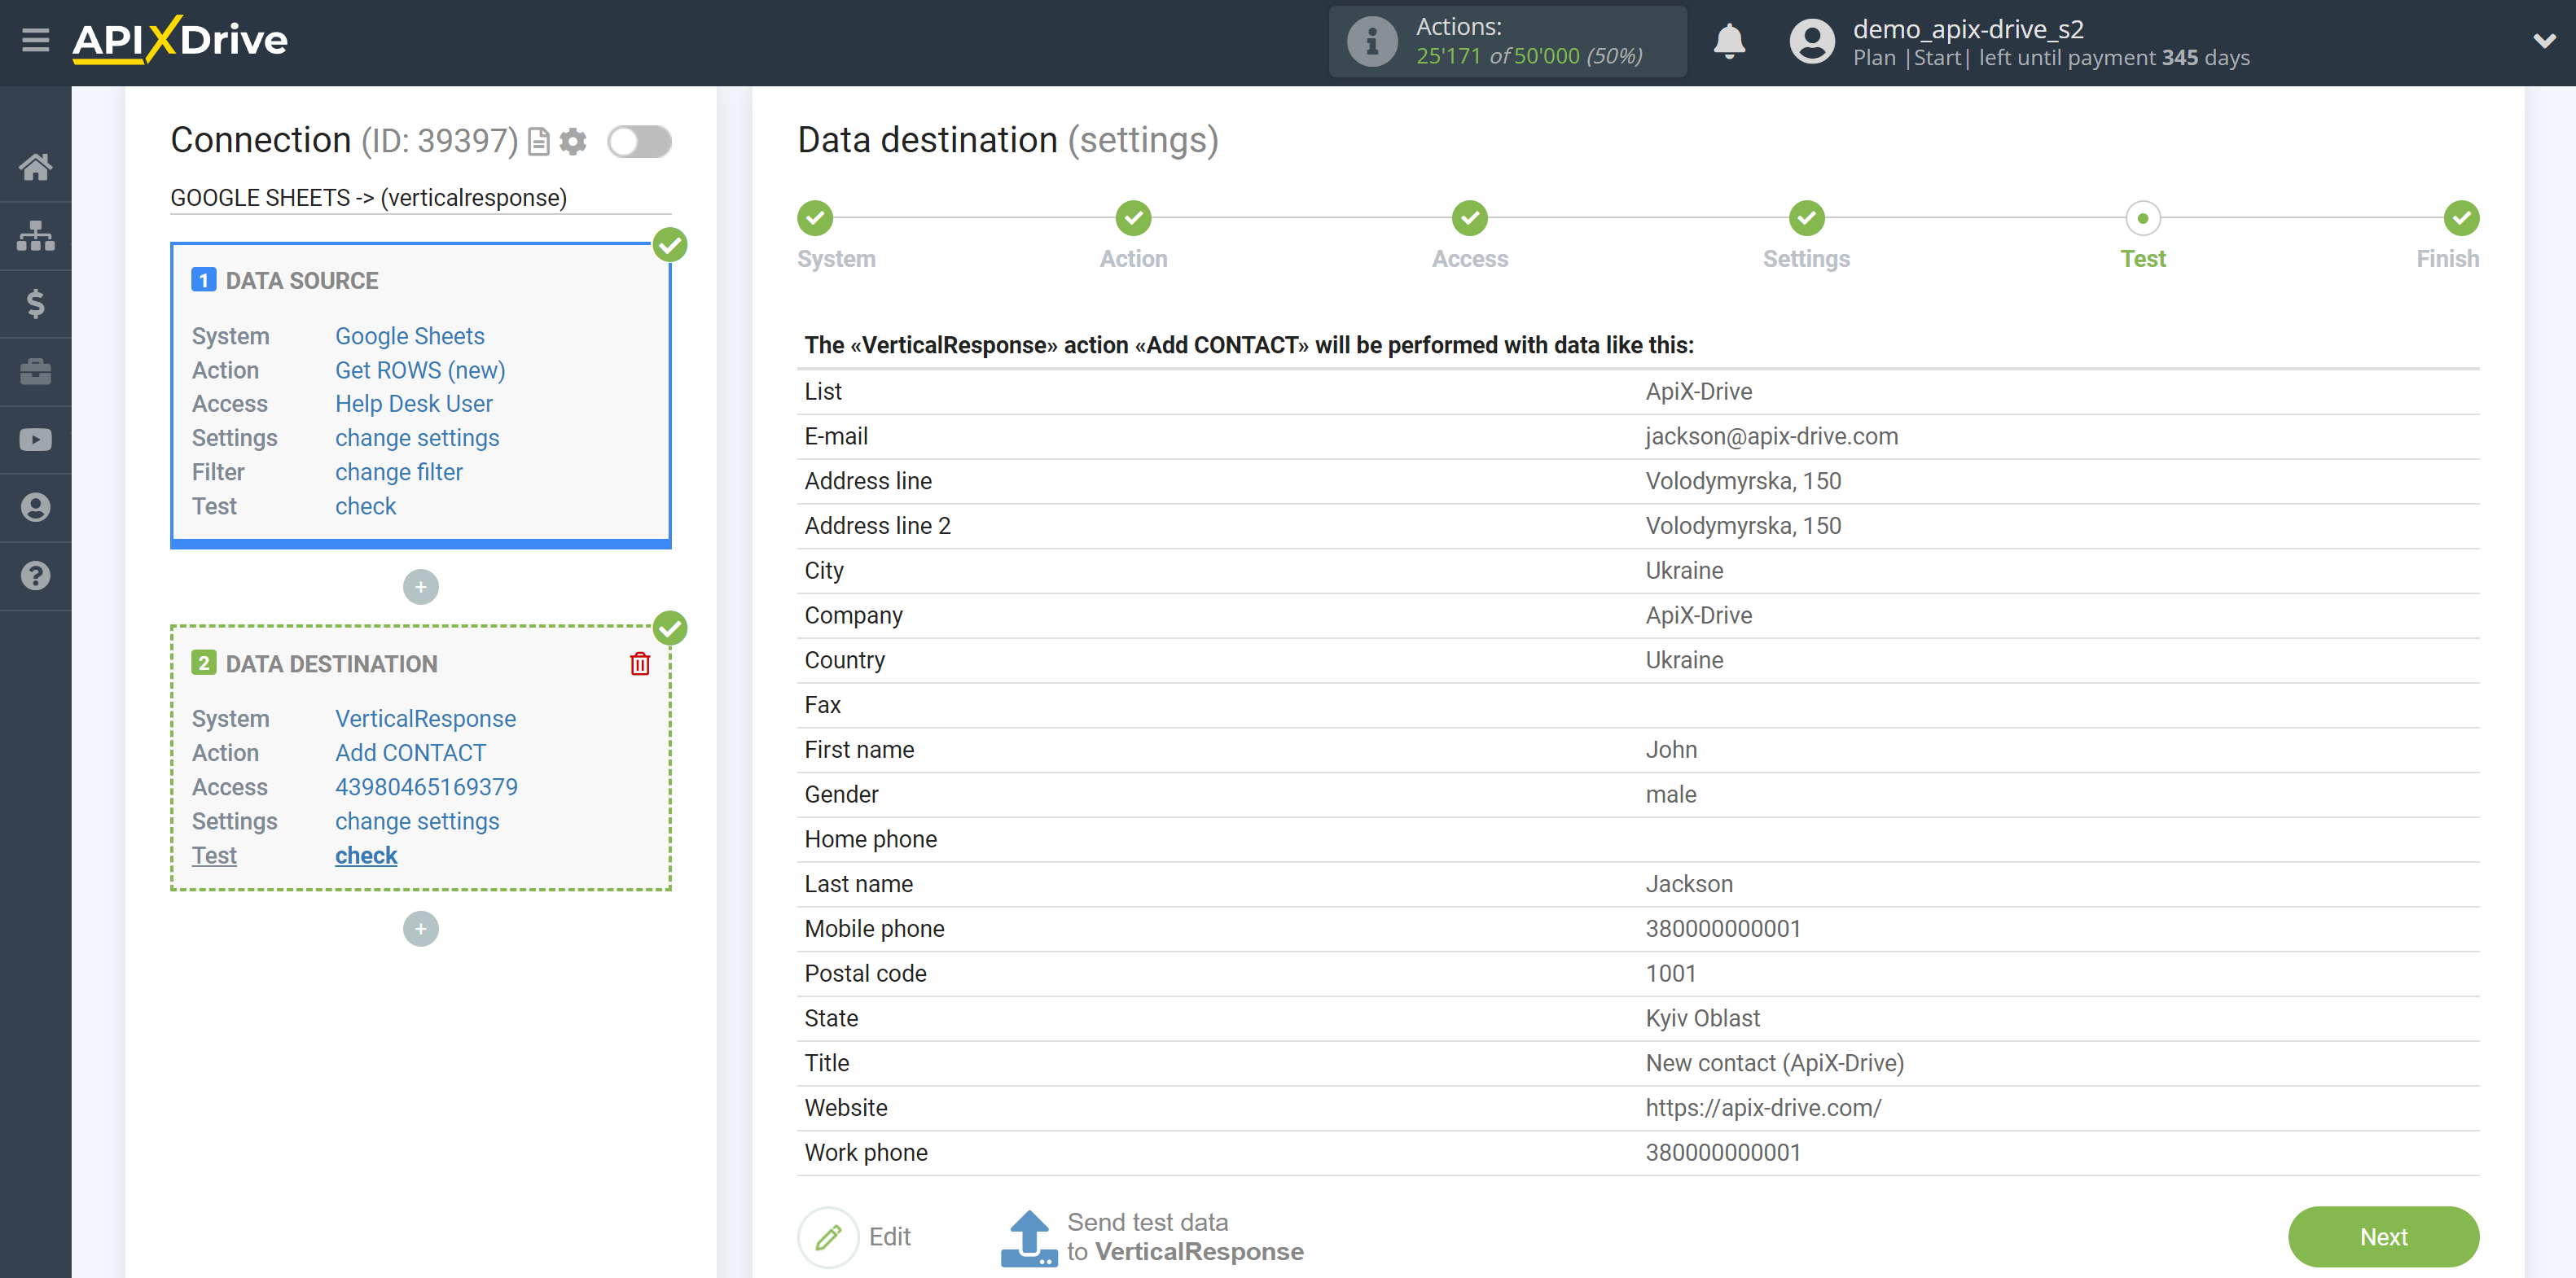Select the Company ApiX-Drive value
2576x1278 pixels.
click(x=1699, y=615)
